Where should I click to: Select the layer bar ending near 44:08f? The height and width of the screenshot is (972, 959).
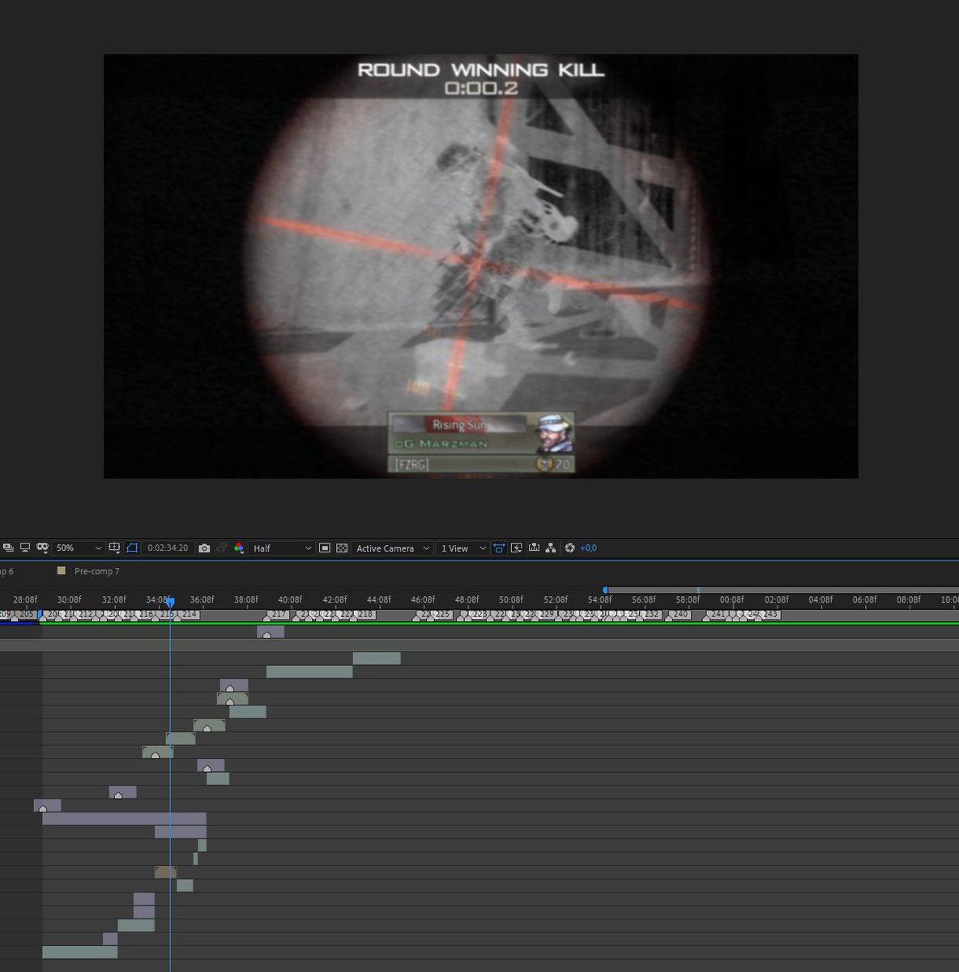coord(377,659)
